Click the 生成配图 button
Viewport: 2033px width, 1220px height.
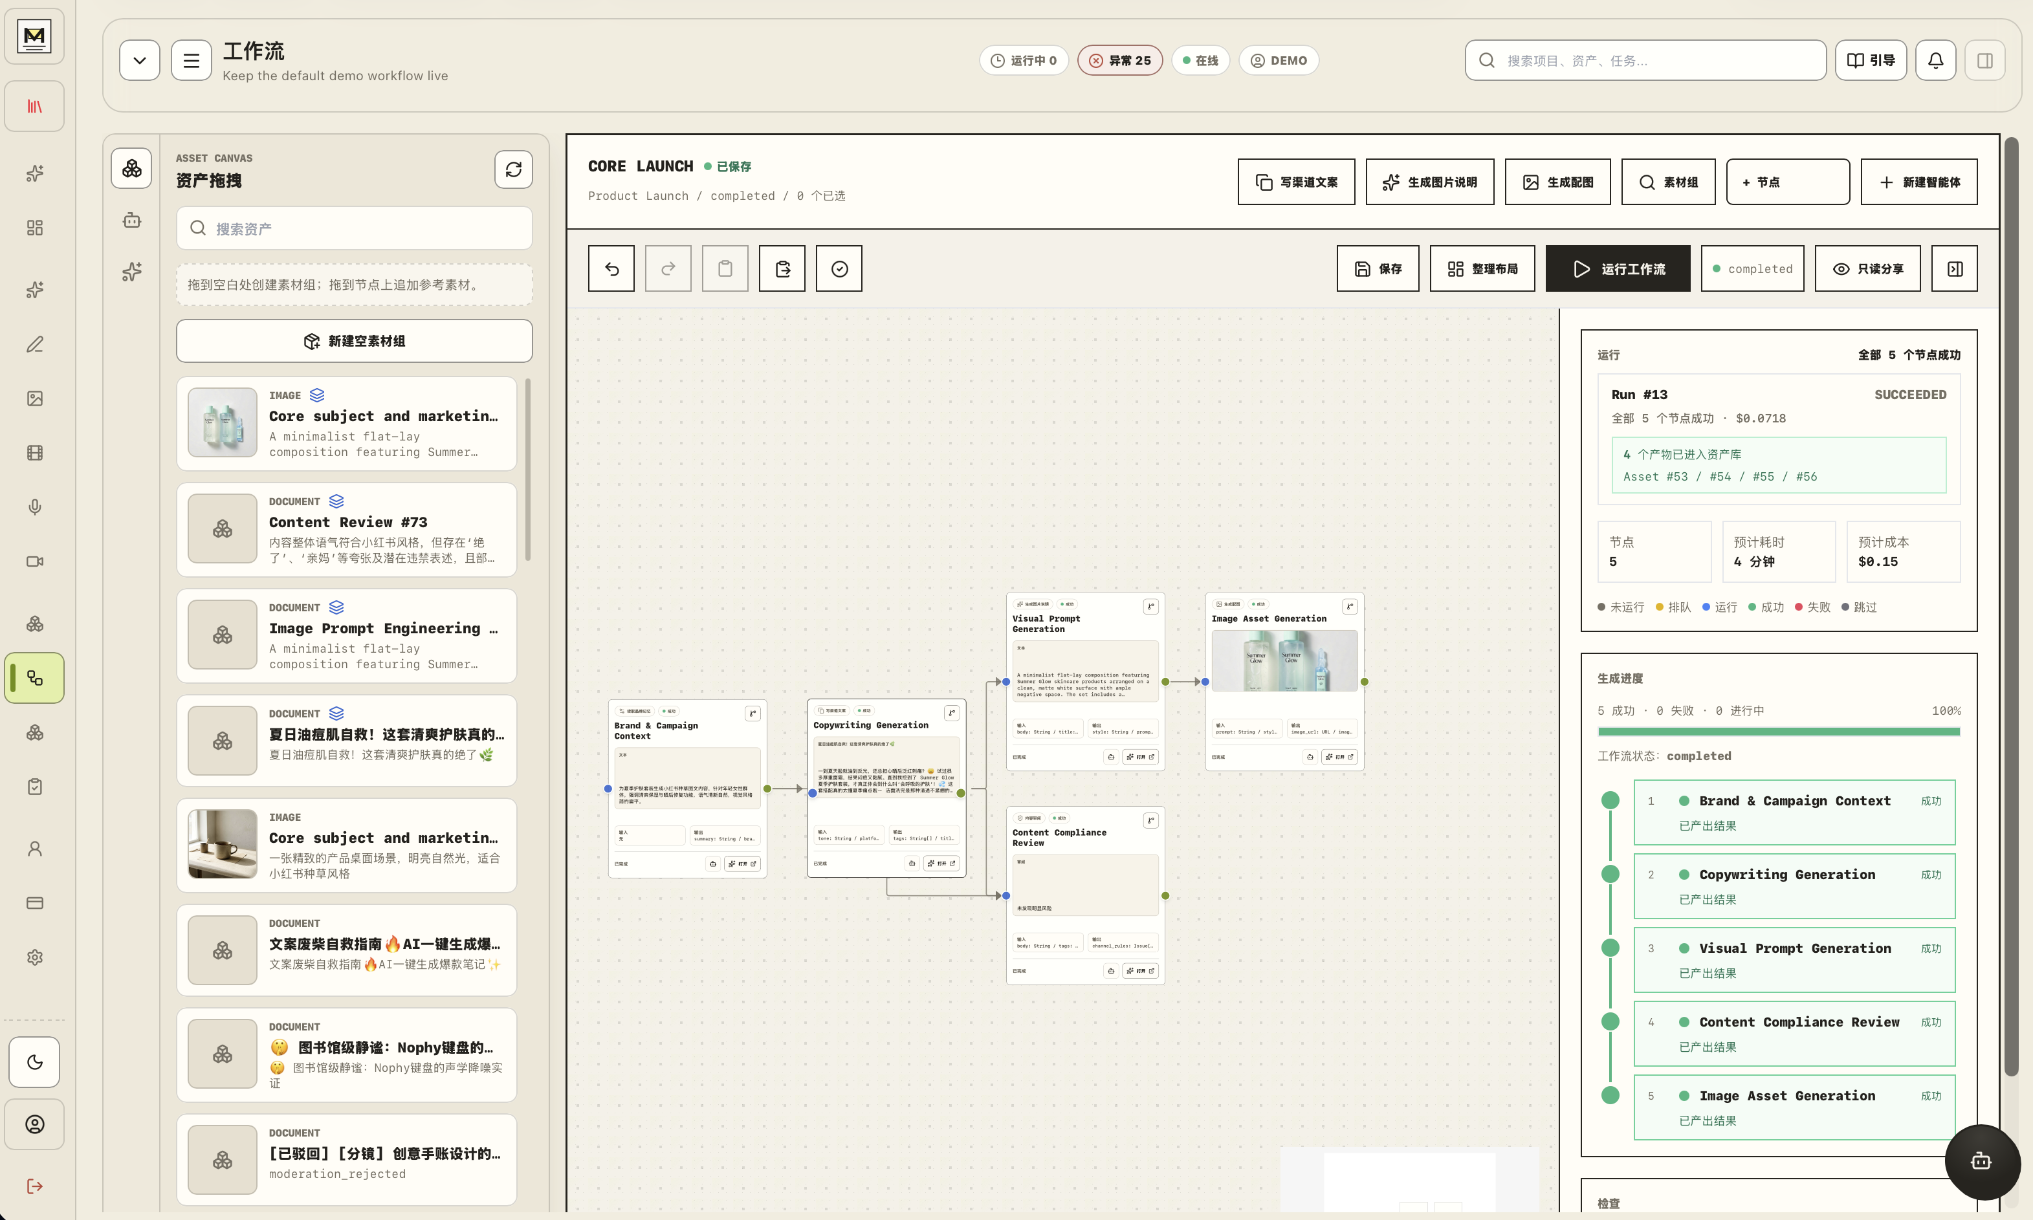tap(1558, 182)
